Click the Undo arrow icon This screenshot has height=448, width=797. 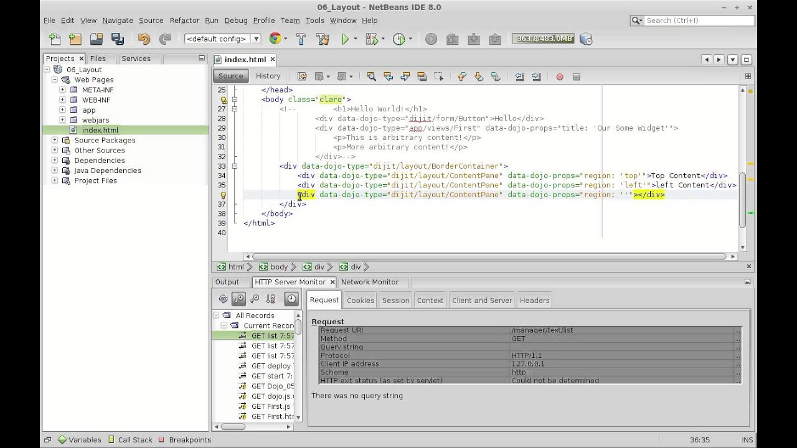coord(144,39)
